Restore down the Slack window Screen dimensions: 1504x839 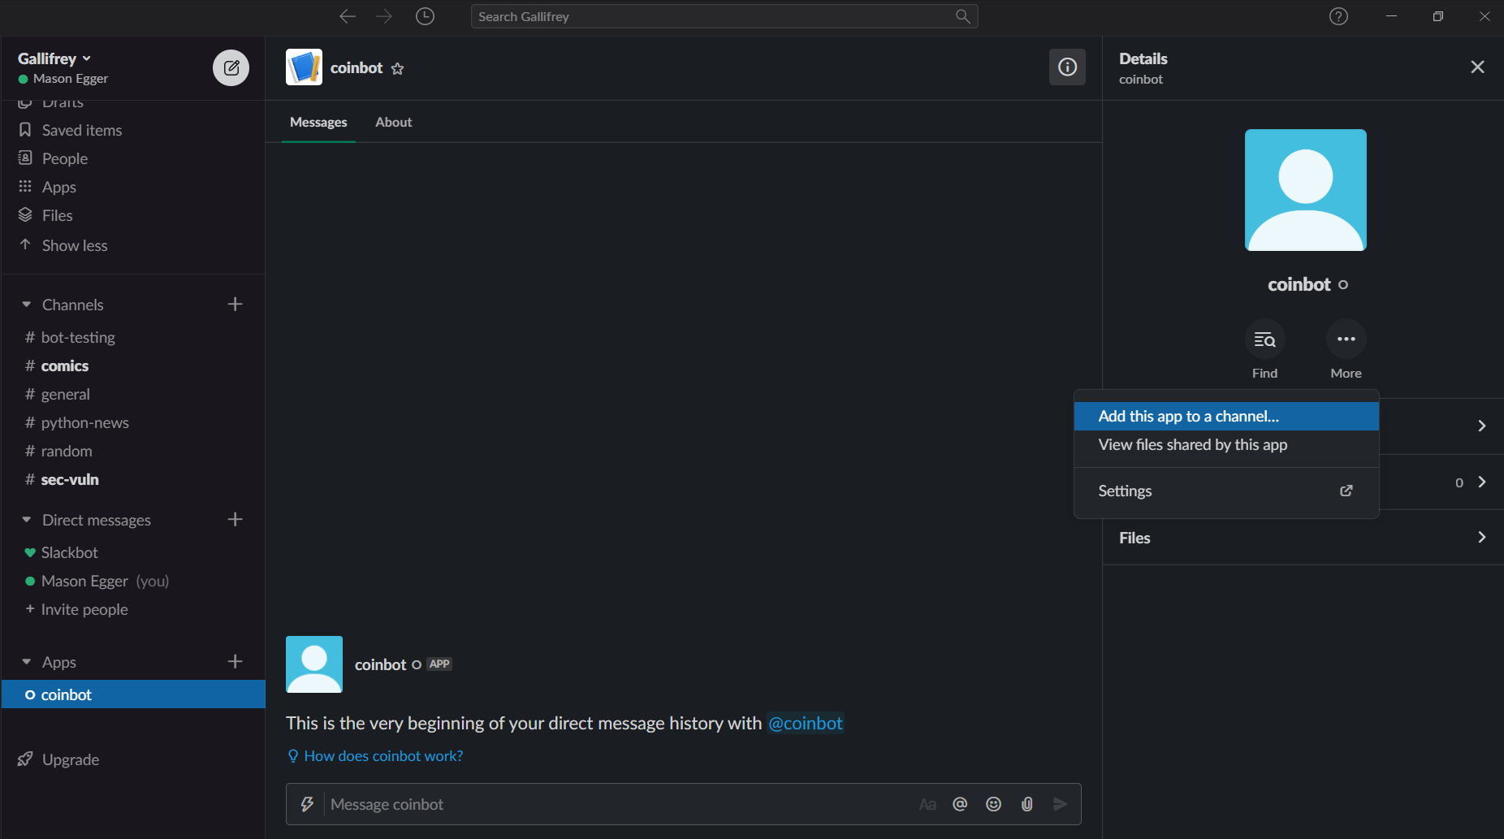click(x=1438, y=16)
